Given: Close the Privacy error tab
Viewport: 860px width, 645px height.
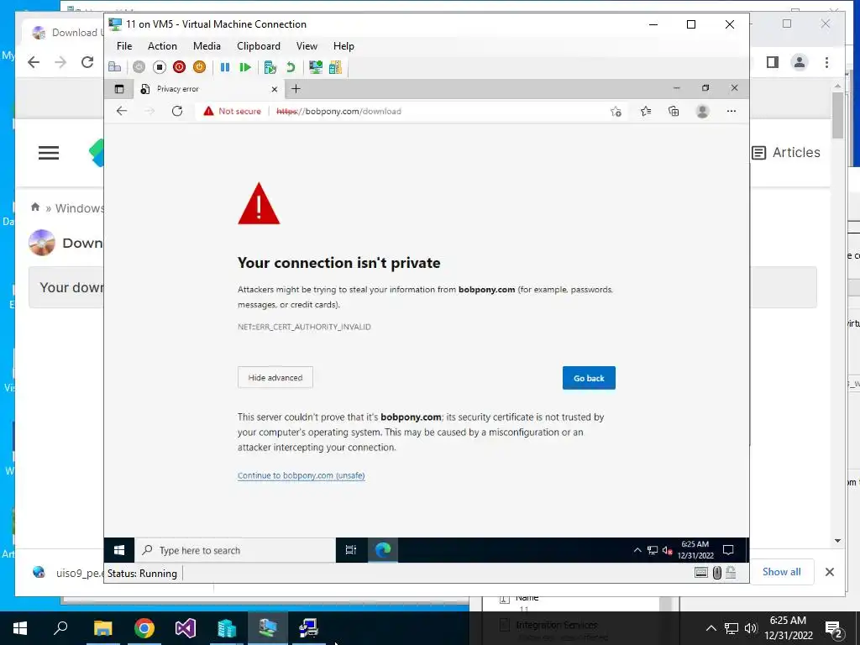Looking at the screenshot, I should [x=275, y=89].
